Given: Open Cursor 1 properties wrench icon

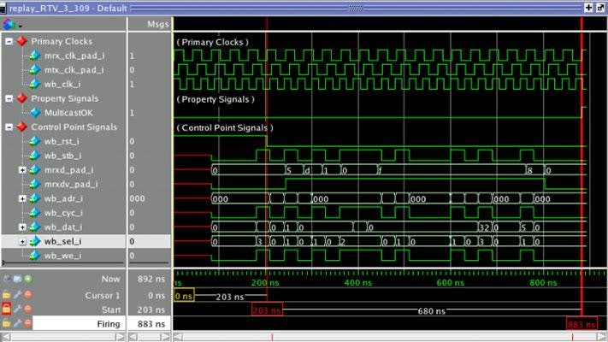Looking at the screenshot, I should pos(17,294).
